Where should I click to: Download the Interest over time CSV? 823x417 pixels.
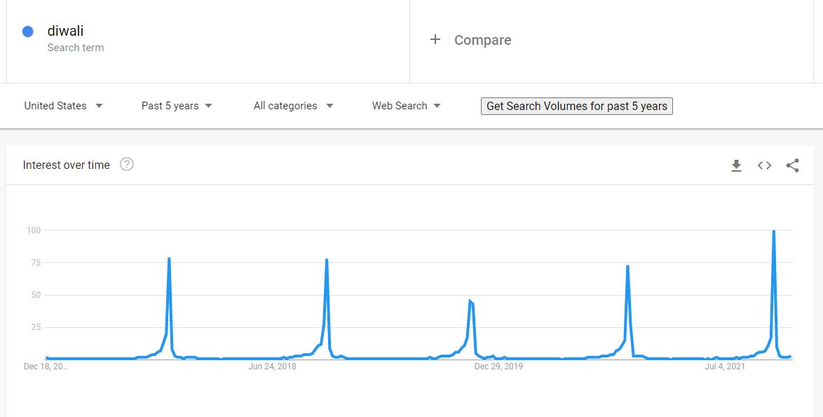[x=736, y=166]
